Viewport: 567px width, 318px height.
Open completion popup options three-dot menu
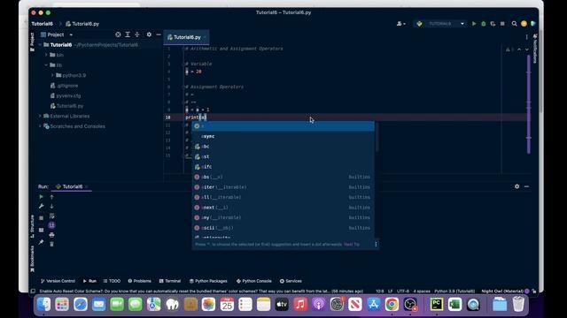point(376,244)
